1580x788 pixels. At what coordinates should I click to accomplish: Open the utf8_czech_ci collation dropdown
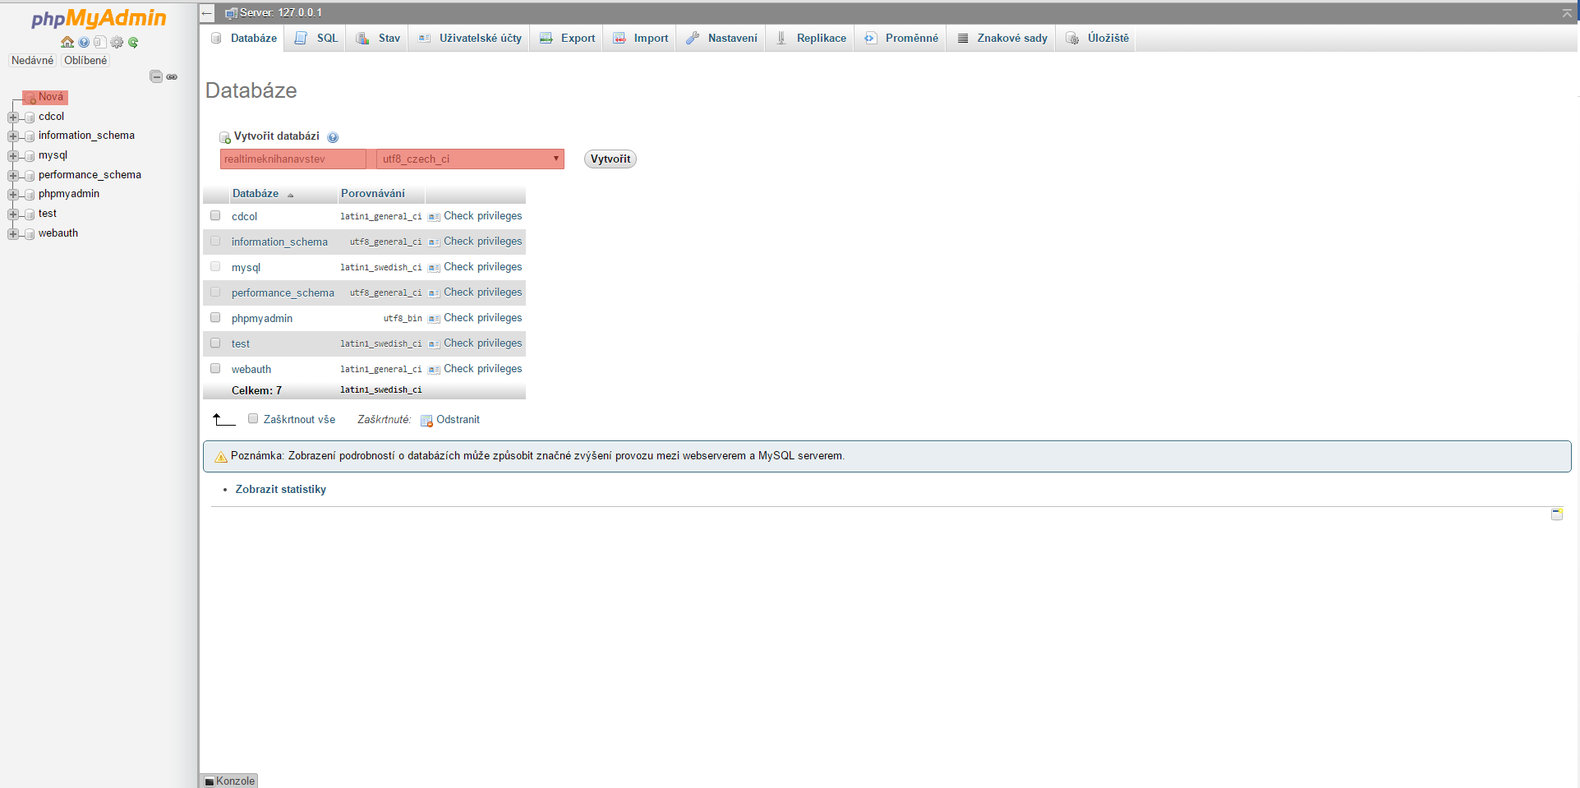(468, 159)
